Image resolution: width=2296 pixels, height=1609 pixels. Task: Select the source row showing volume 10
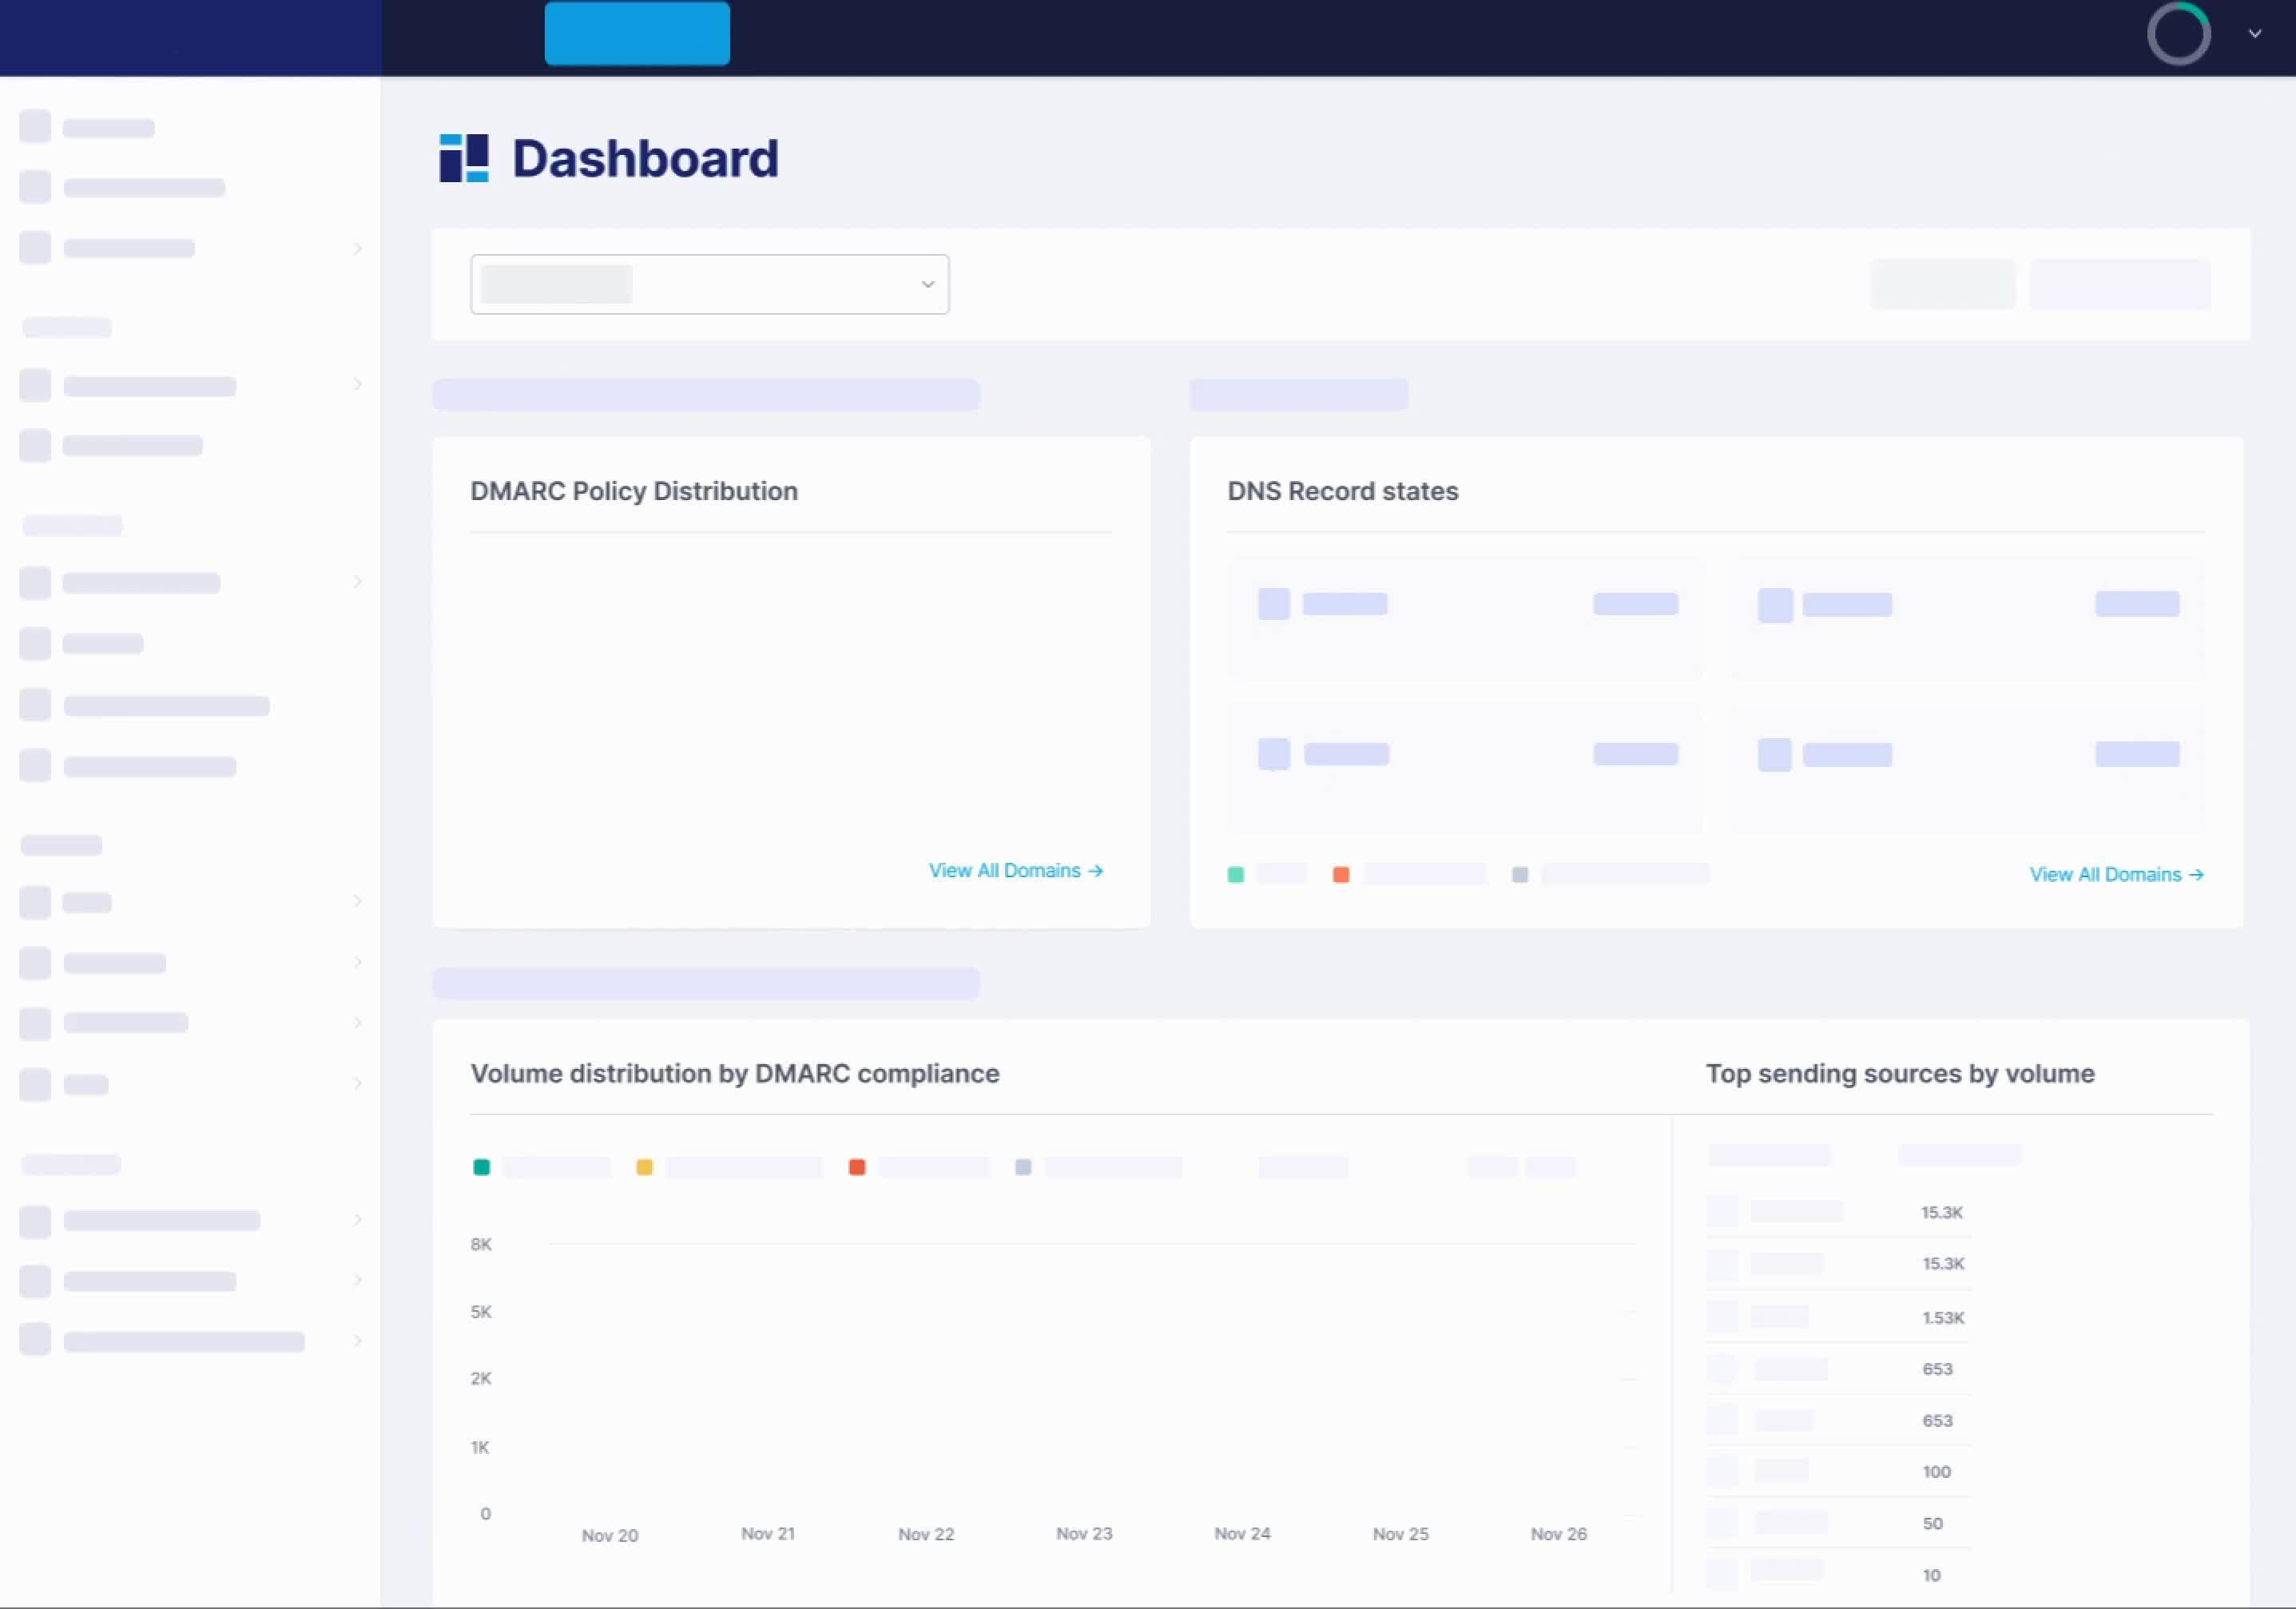[x=1838, y=1575]
